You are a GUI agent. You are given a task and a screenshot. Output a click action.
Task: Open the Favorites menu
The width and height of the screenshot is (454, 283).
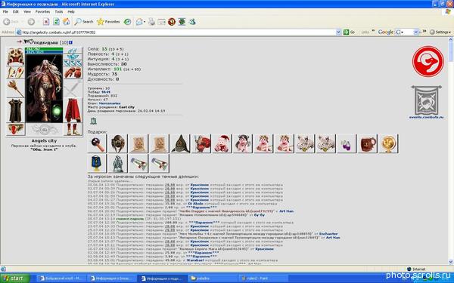[x=42, y=11]
